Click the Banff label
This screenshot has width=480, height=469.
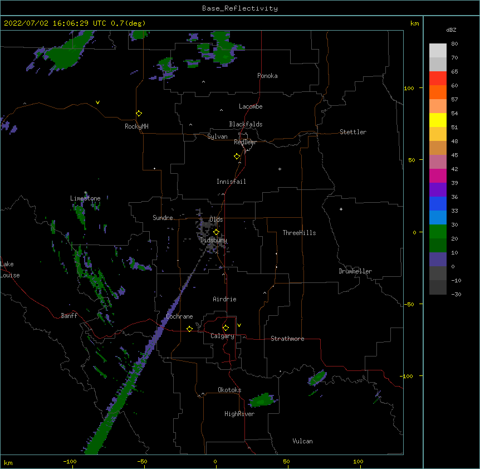(69, 316)
